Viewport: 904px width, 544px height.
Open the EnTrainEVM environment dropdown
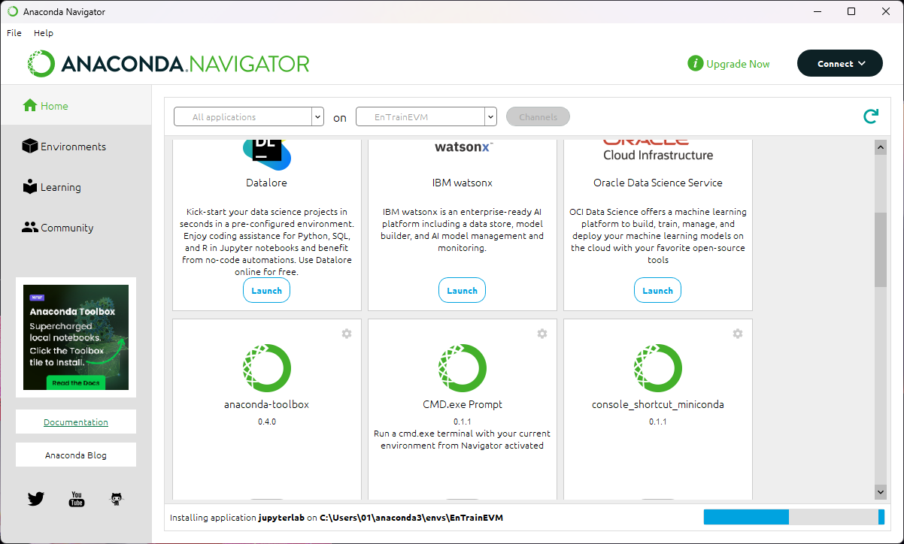(x=426, y=117)
